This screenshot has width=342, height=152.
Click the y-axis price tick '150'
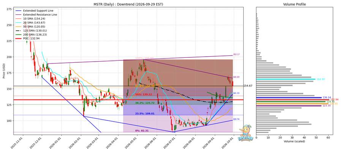click(x=9, y=89)
